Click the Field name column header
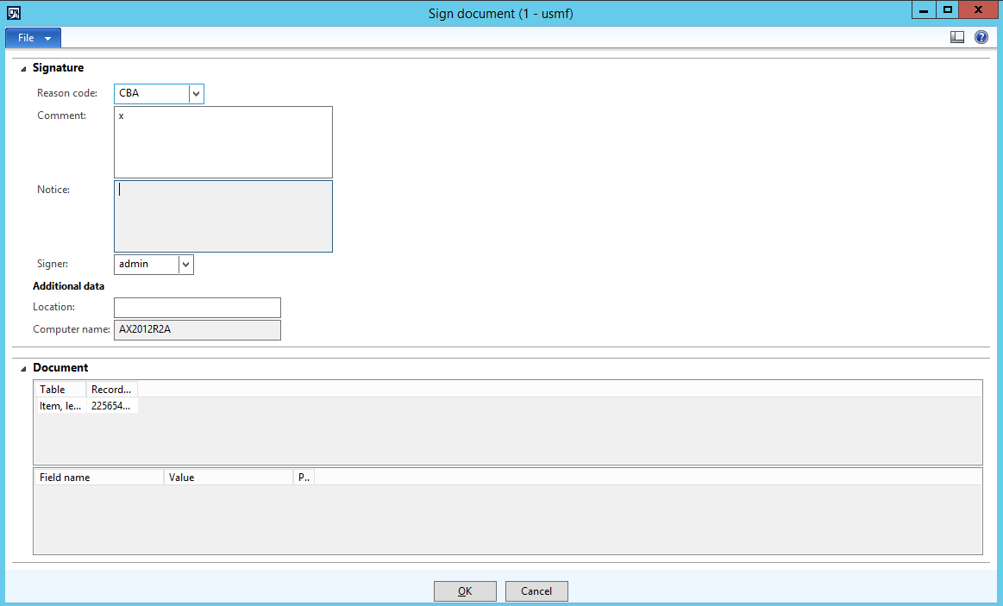The height and width of the screenshot is (606, 1003). pyautogui.click(x=98, y=478)
